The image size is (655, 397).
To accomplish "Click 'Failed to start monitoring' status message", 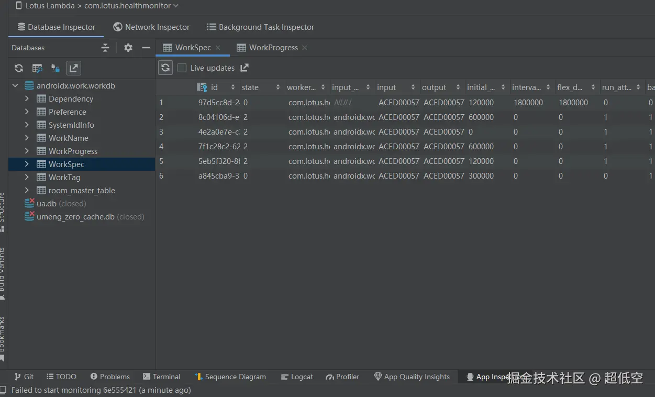I will (x=101, y=390).
